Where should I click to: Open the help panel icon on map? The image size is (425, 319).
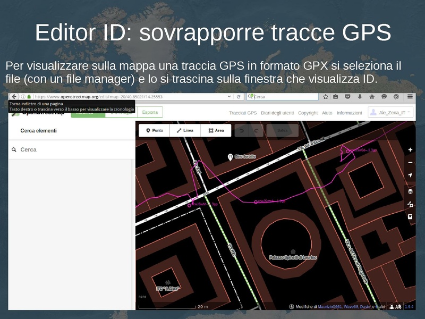tap(410, 217)
